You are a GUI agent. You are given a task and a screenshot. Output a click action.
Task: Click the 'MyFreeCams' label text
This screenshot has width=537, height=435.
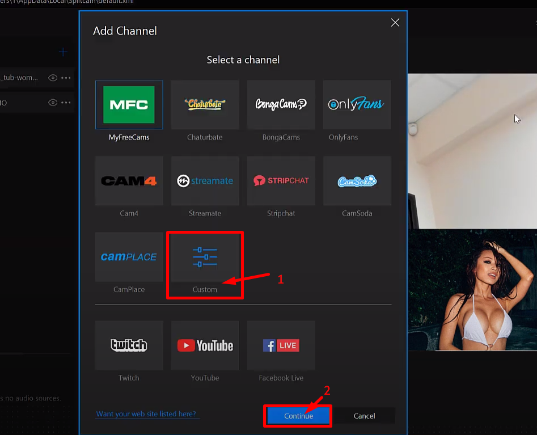[x=129, y=137]
